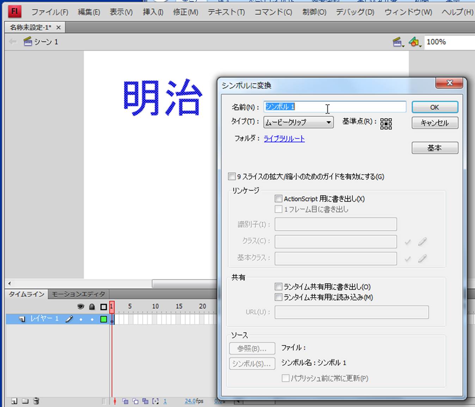The image size is (475, 407).
Task: Click the green outline color swatch for レイヤー 1
Action: click(x=104, y=319)
